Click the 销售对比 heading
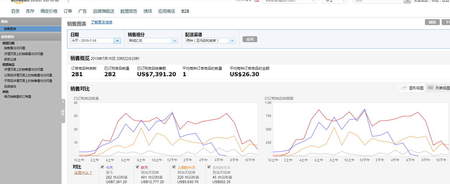This screenshot has width=450, height=184. tap(80, 88)
